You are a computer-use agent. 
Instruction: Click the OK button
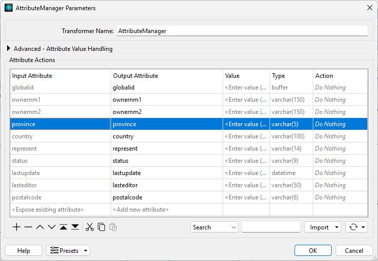(313, 250)
